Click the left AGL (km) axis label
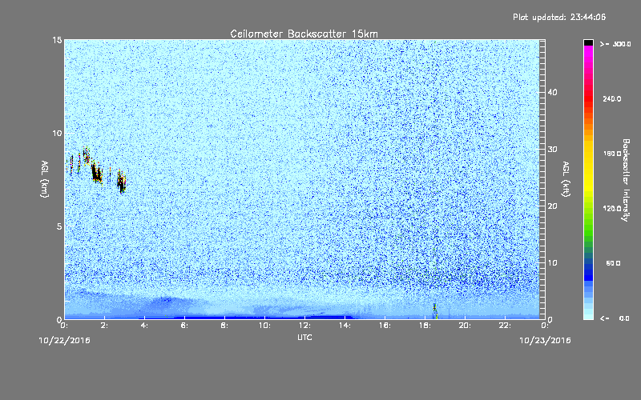The image size is (641, 400). (45, 178)
